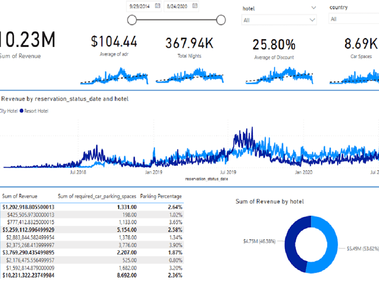Open the country All dropdown
This screenshot has height=284, width=379.
pyautogui.click(x=353, y=19)
